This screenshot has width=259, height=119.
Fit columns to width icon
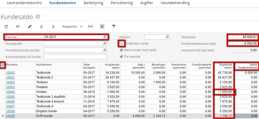90,26
